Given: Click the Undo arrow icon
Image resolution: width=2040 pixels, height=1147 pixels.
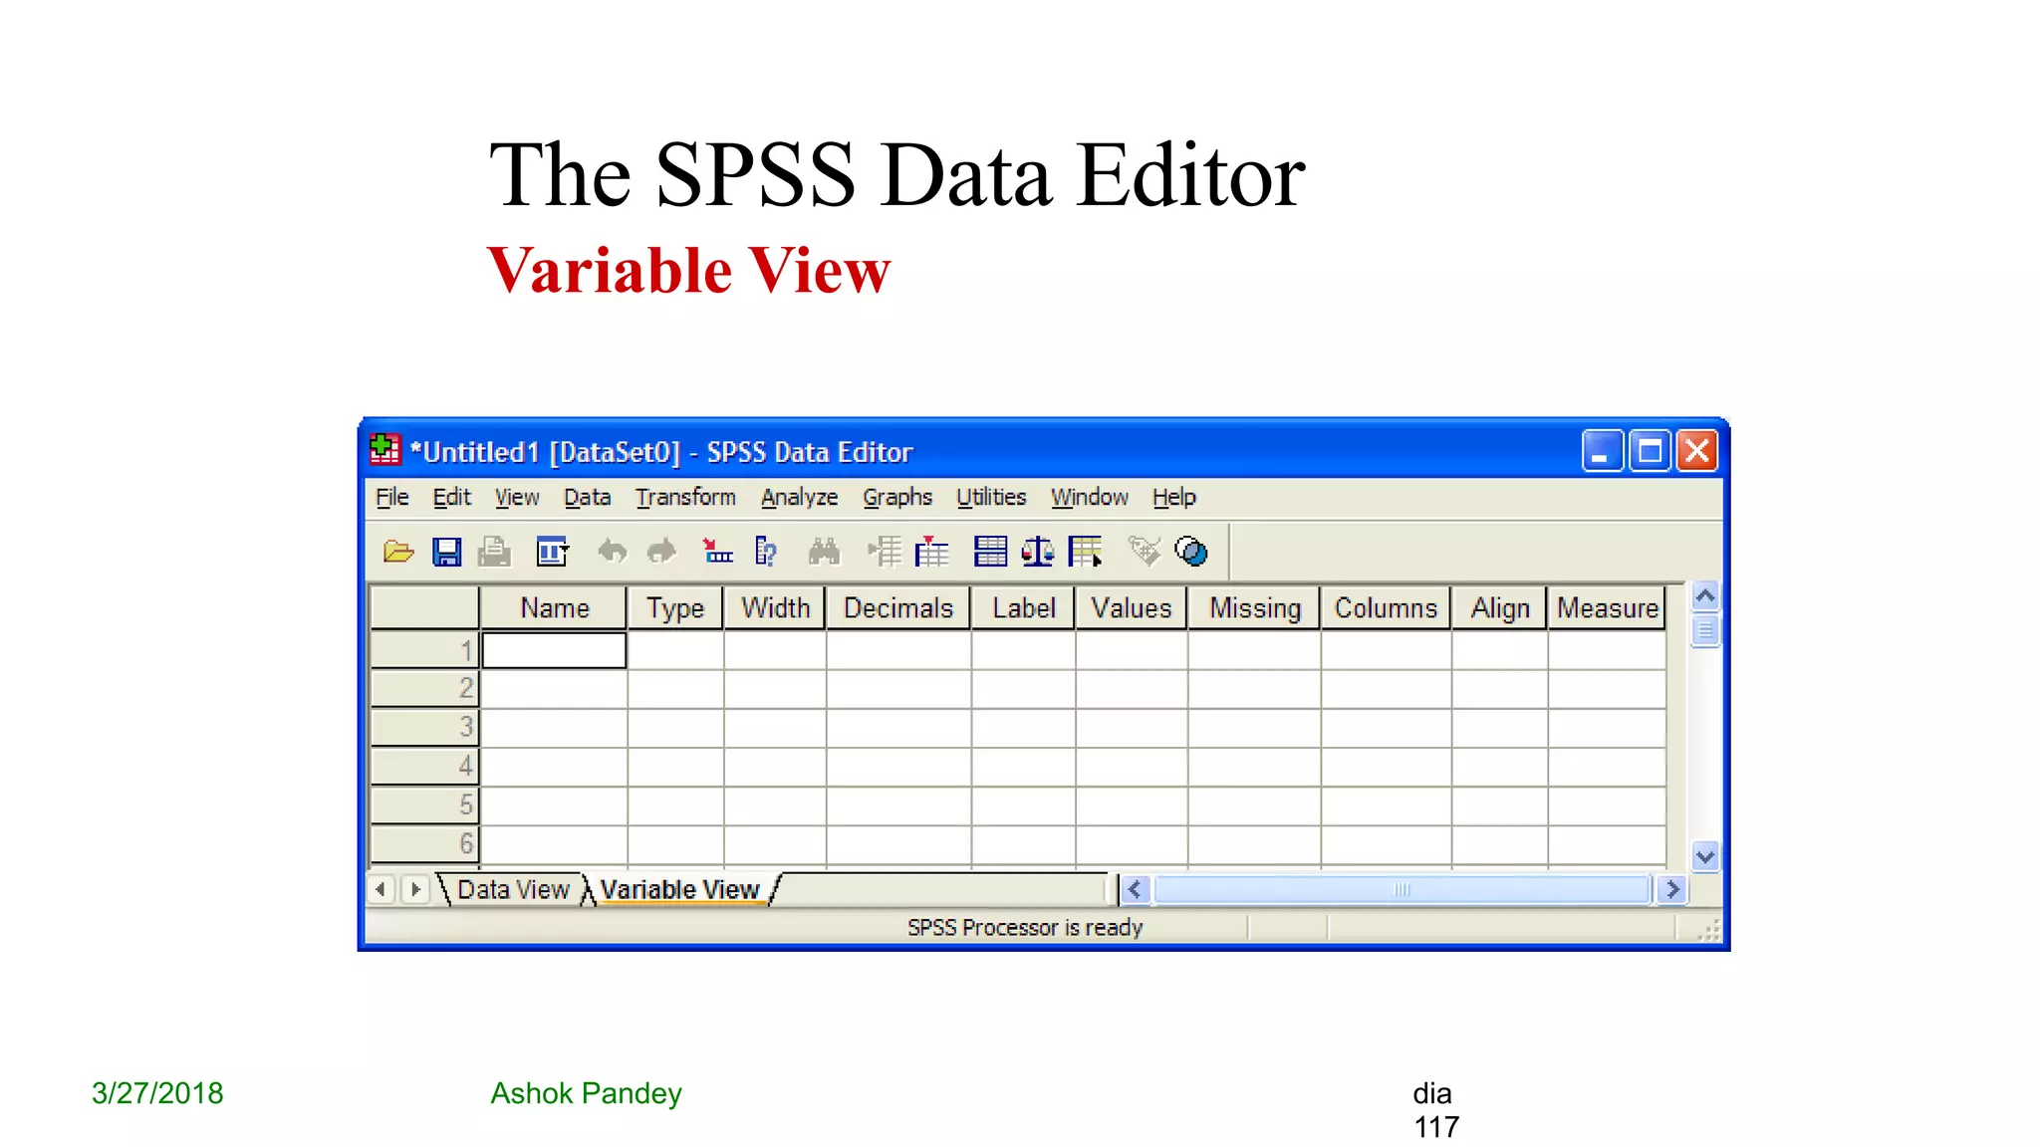Looking at the screenshot, I should [613, 552].
